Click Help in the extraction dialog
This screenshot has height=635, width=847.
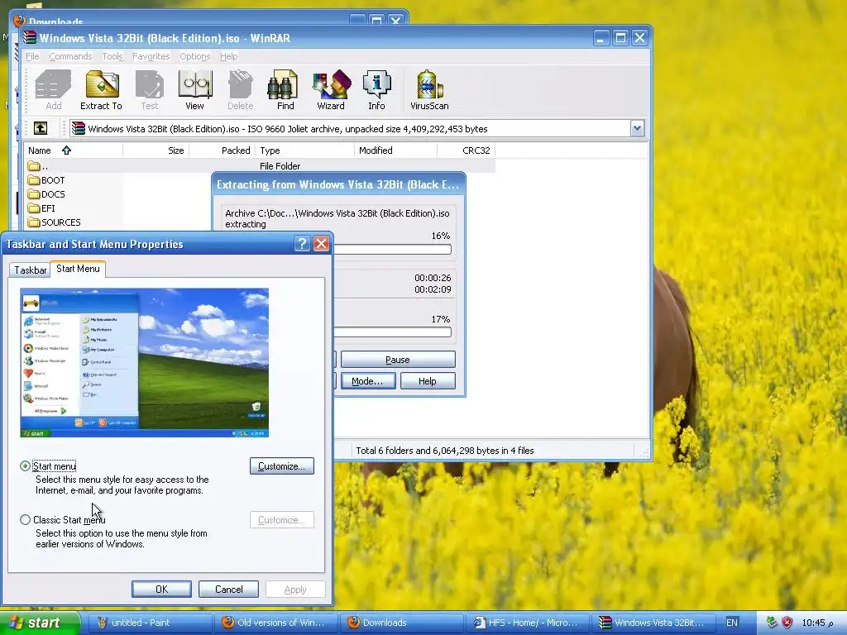click(x=428, y=381)
